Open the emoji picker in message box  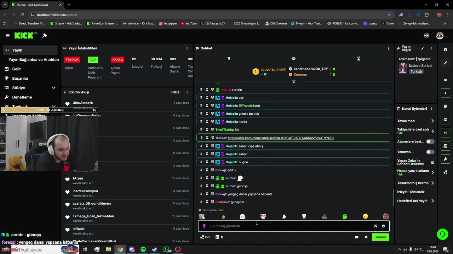(384, 226)
